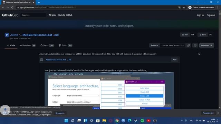The height and width of the screenshot is (124, 221).
Task: Switch to the Forks tab
Action: pyautogui.click(x=66, y=45)
